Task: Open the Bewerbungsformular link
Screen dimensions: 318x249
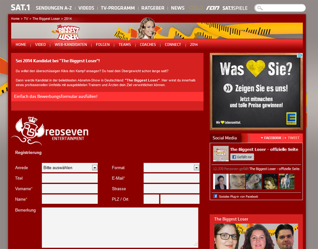Action: tap(56, 96)
